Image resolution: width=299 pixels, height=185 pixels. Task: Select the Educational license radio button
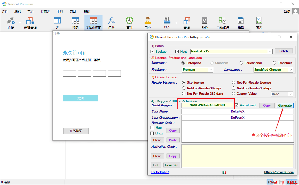click(x=241, y=63)
